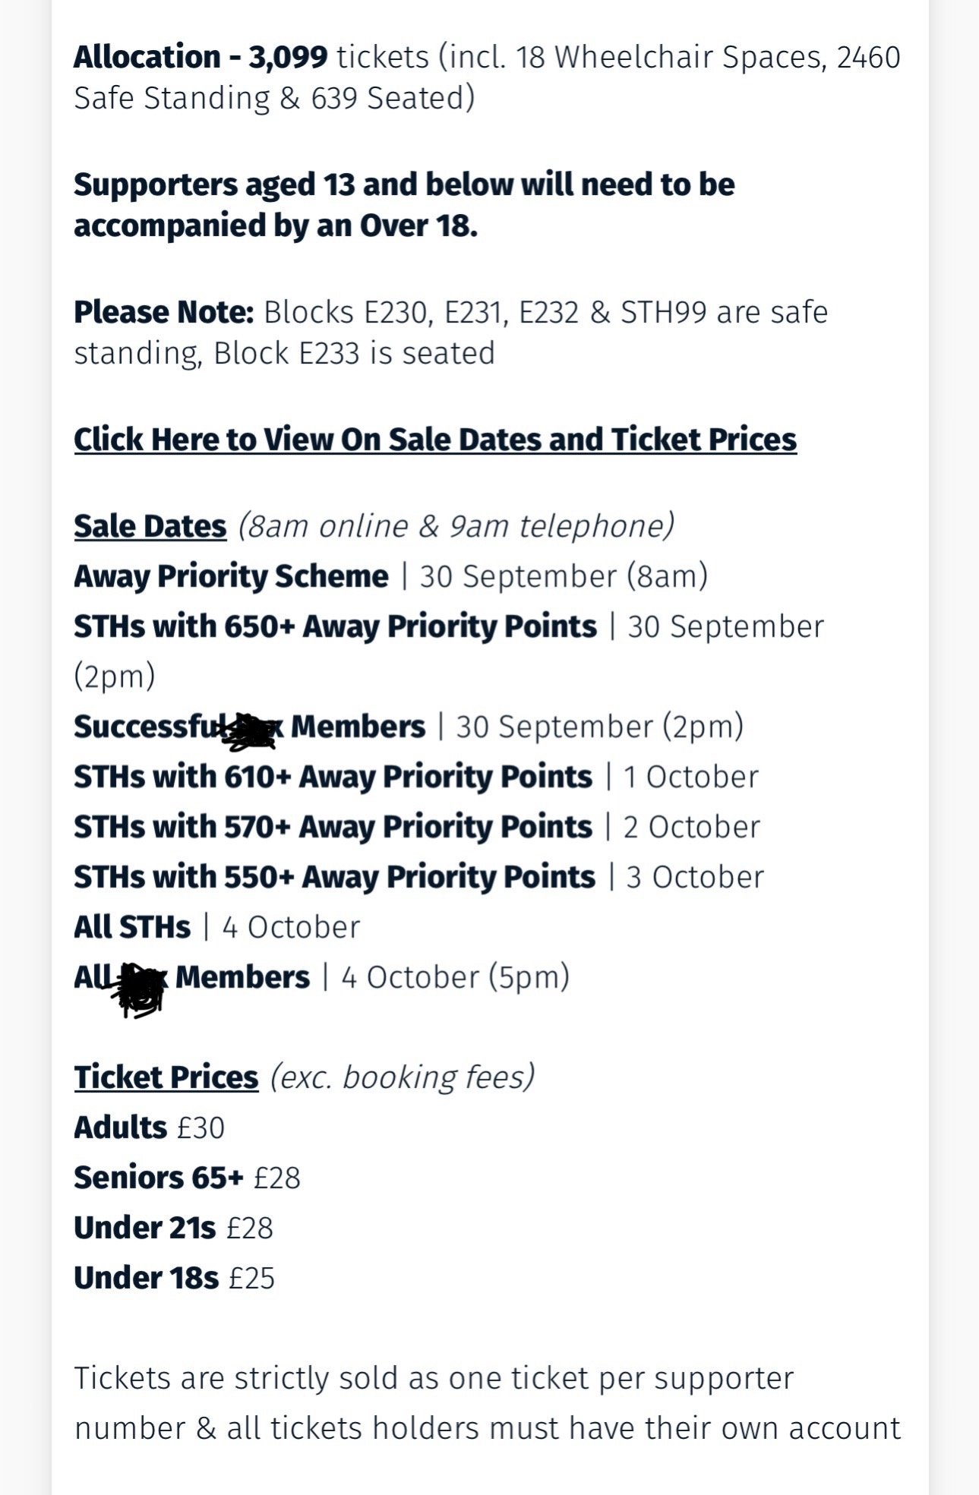Click the underlined Sale Dates heading
The height and width of the screenshot is (1495, 979).
coord(150,526)
